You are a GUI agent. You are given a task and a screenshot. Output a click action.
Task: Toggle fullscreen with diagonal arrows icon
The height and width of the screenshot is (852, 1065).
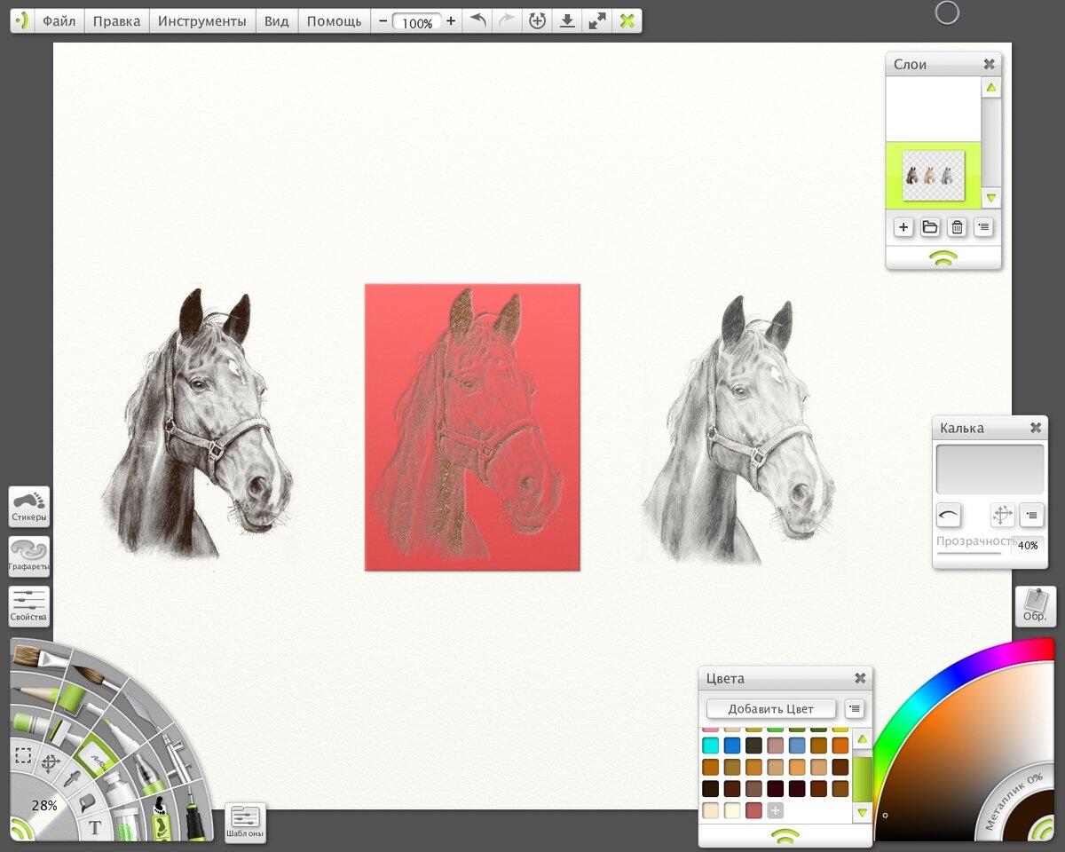click(x=597, y=20)
